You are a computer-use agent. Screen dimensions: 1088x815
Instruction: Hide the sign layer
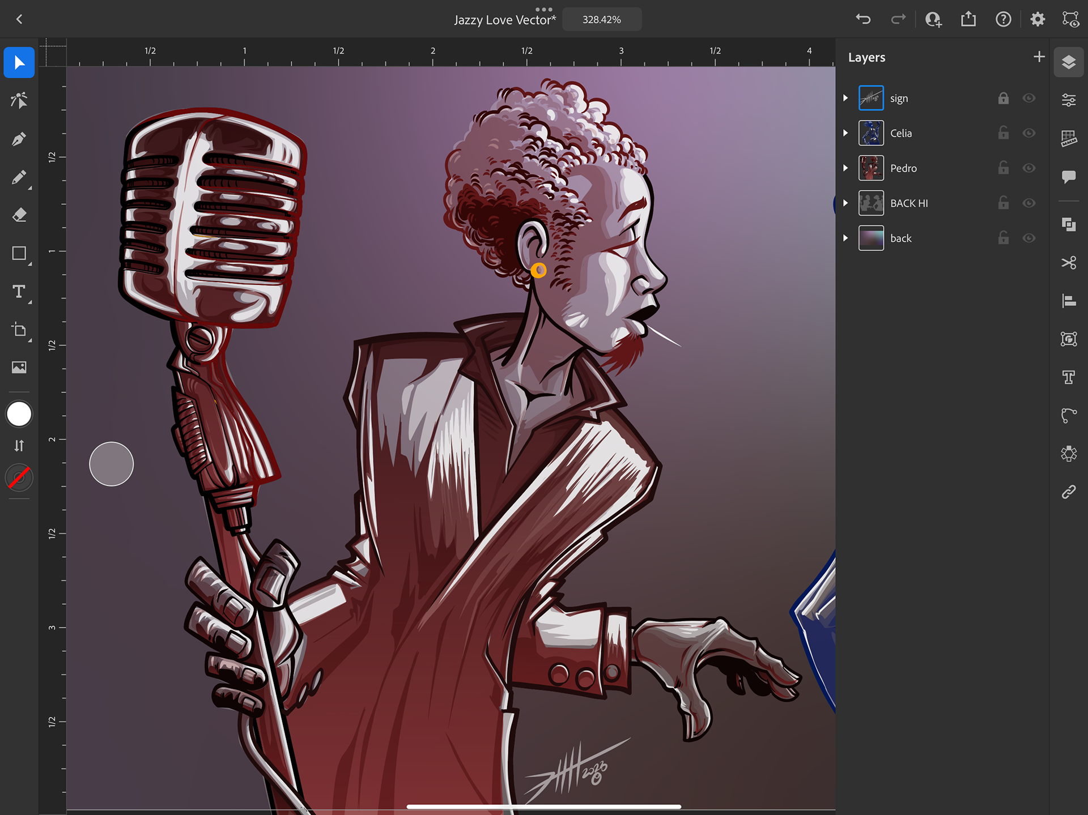(1029, 98)
